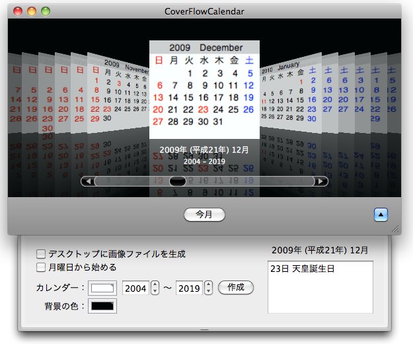Click Saturday date 26 in December
Viewport: 413px width, 344px height.
pyautogui.click(x=248, y=109)
